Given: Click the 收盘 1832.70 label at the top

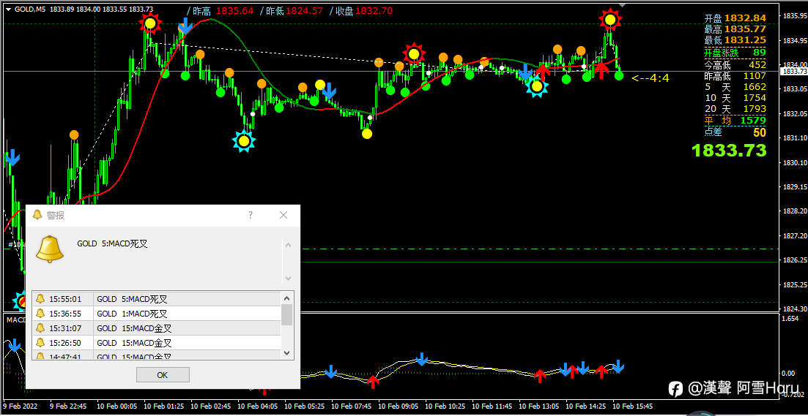Looking at the screenshot, I should (360, 11).
